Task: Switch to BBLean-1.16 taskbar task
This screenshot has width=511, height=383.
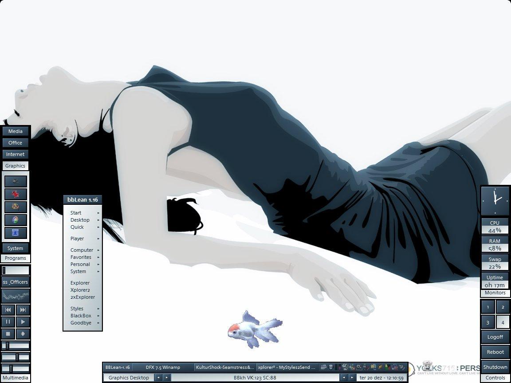Action: (118, 367)
